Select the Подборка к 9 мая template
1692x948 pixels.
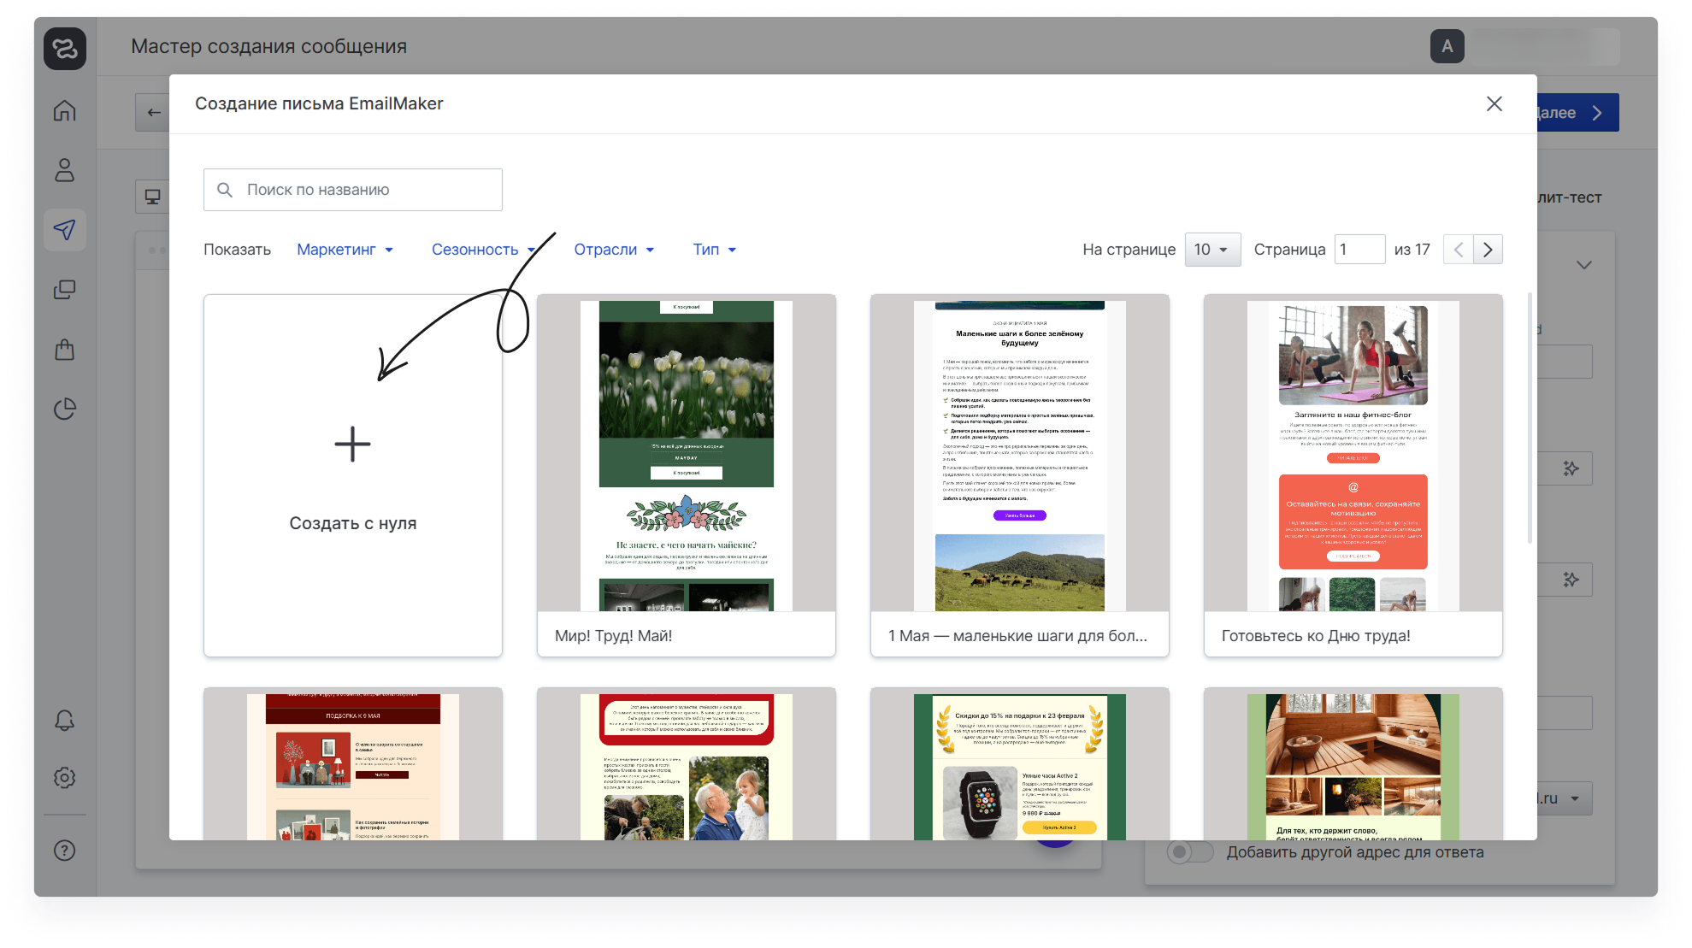coord(352,763)
